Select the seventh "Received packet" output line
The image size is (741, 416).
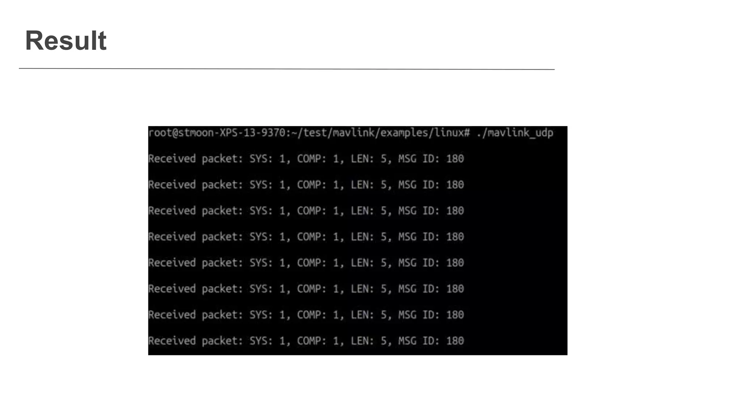click(x=306, y=315)
